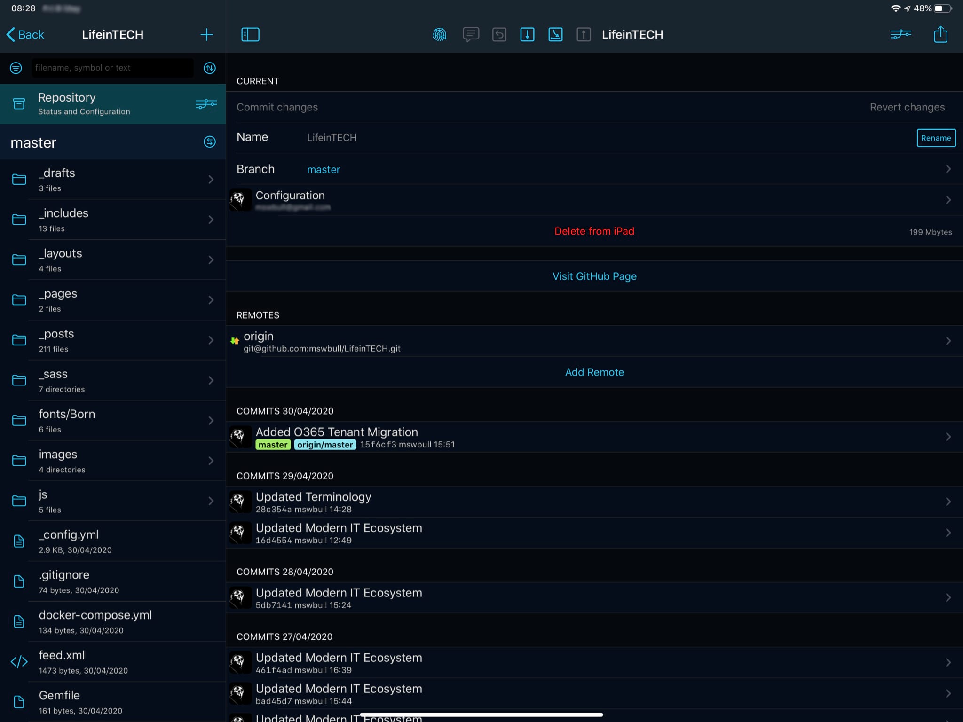The height and width of the screenshot is (722, 963).
Task: Tap the search input field
Action: tap(112, 67)
